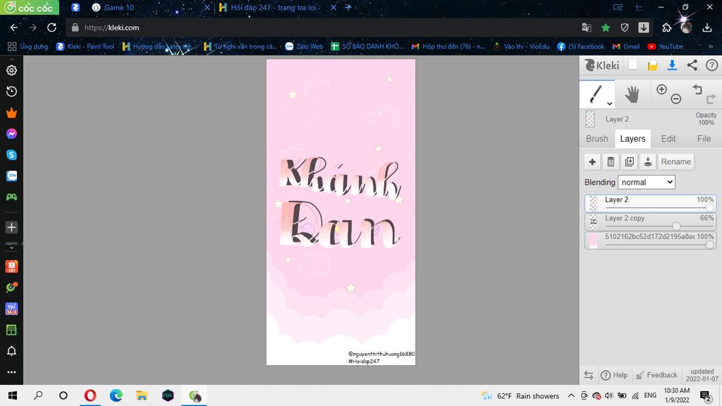
Task: Rename the selected layer
Action: pos(676,161)
